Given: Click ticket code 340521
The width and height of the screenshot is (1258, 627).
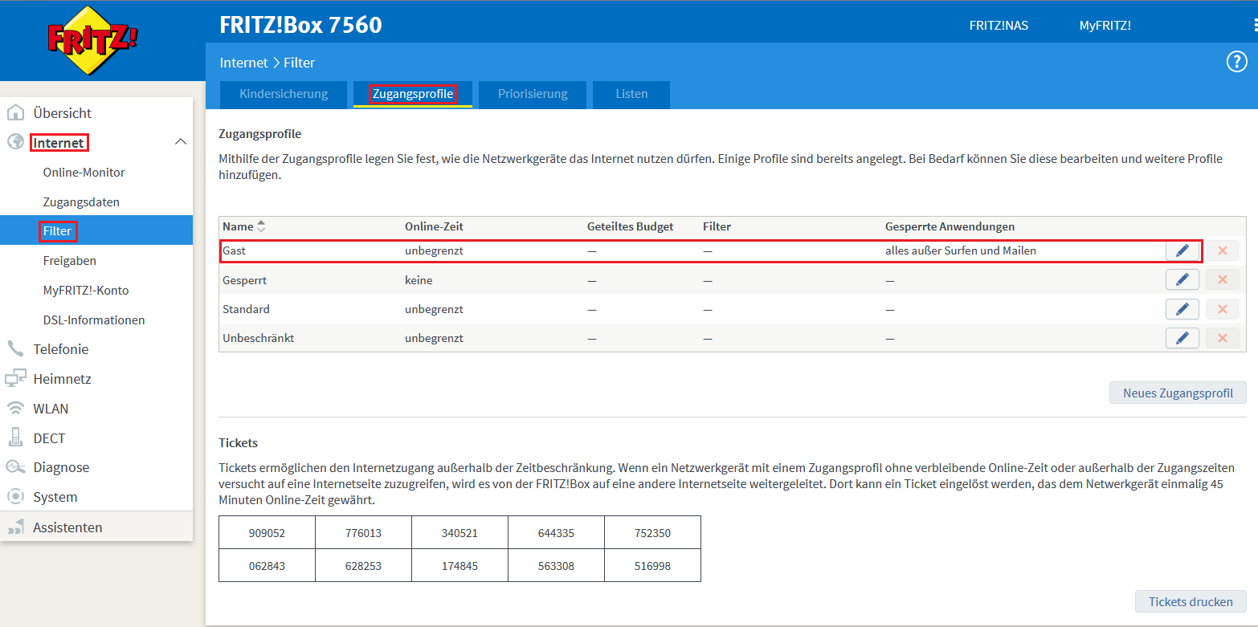Looking at the screenshot, I should pyautogui.click(x=459, y=533).
